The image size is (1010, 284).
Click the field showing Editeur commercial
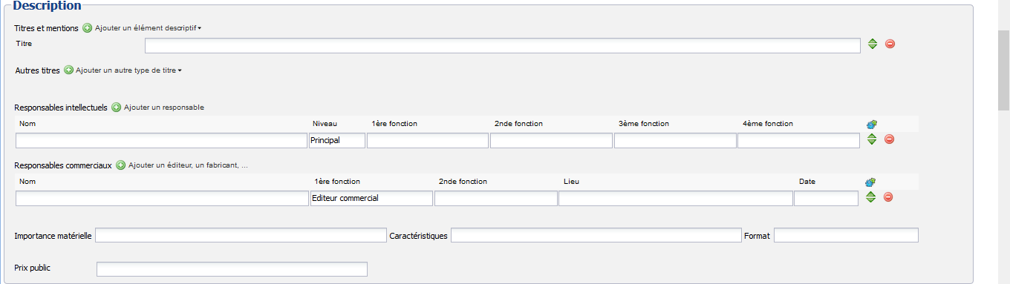click(x=371, y=198)
